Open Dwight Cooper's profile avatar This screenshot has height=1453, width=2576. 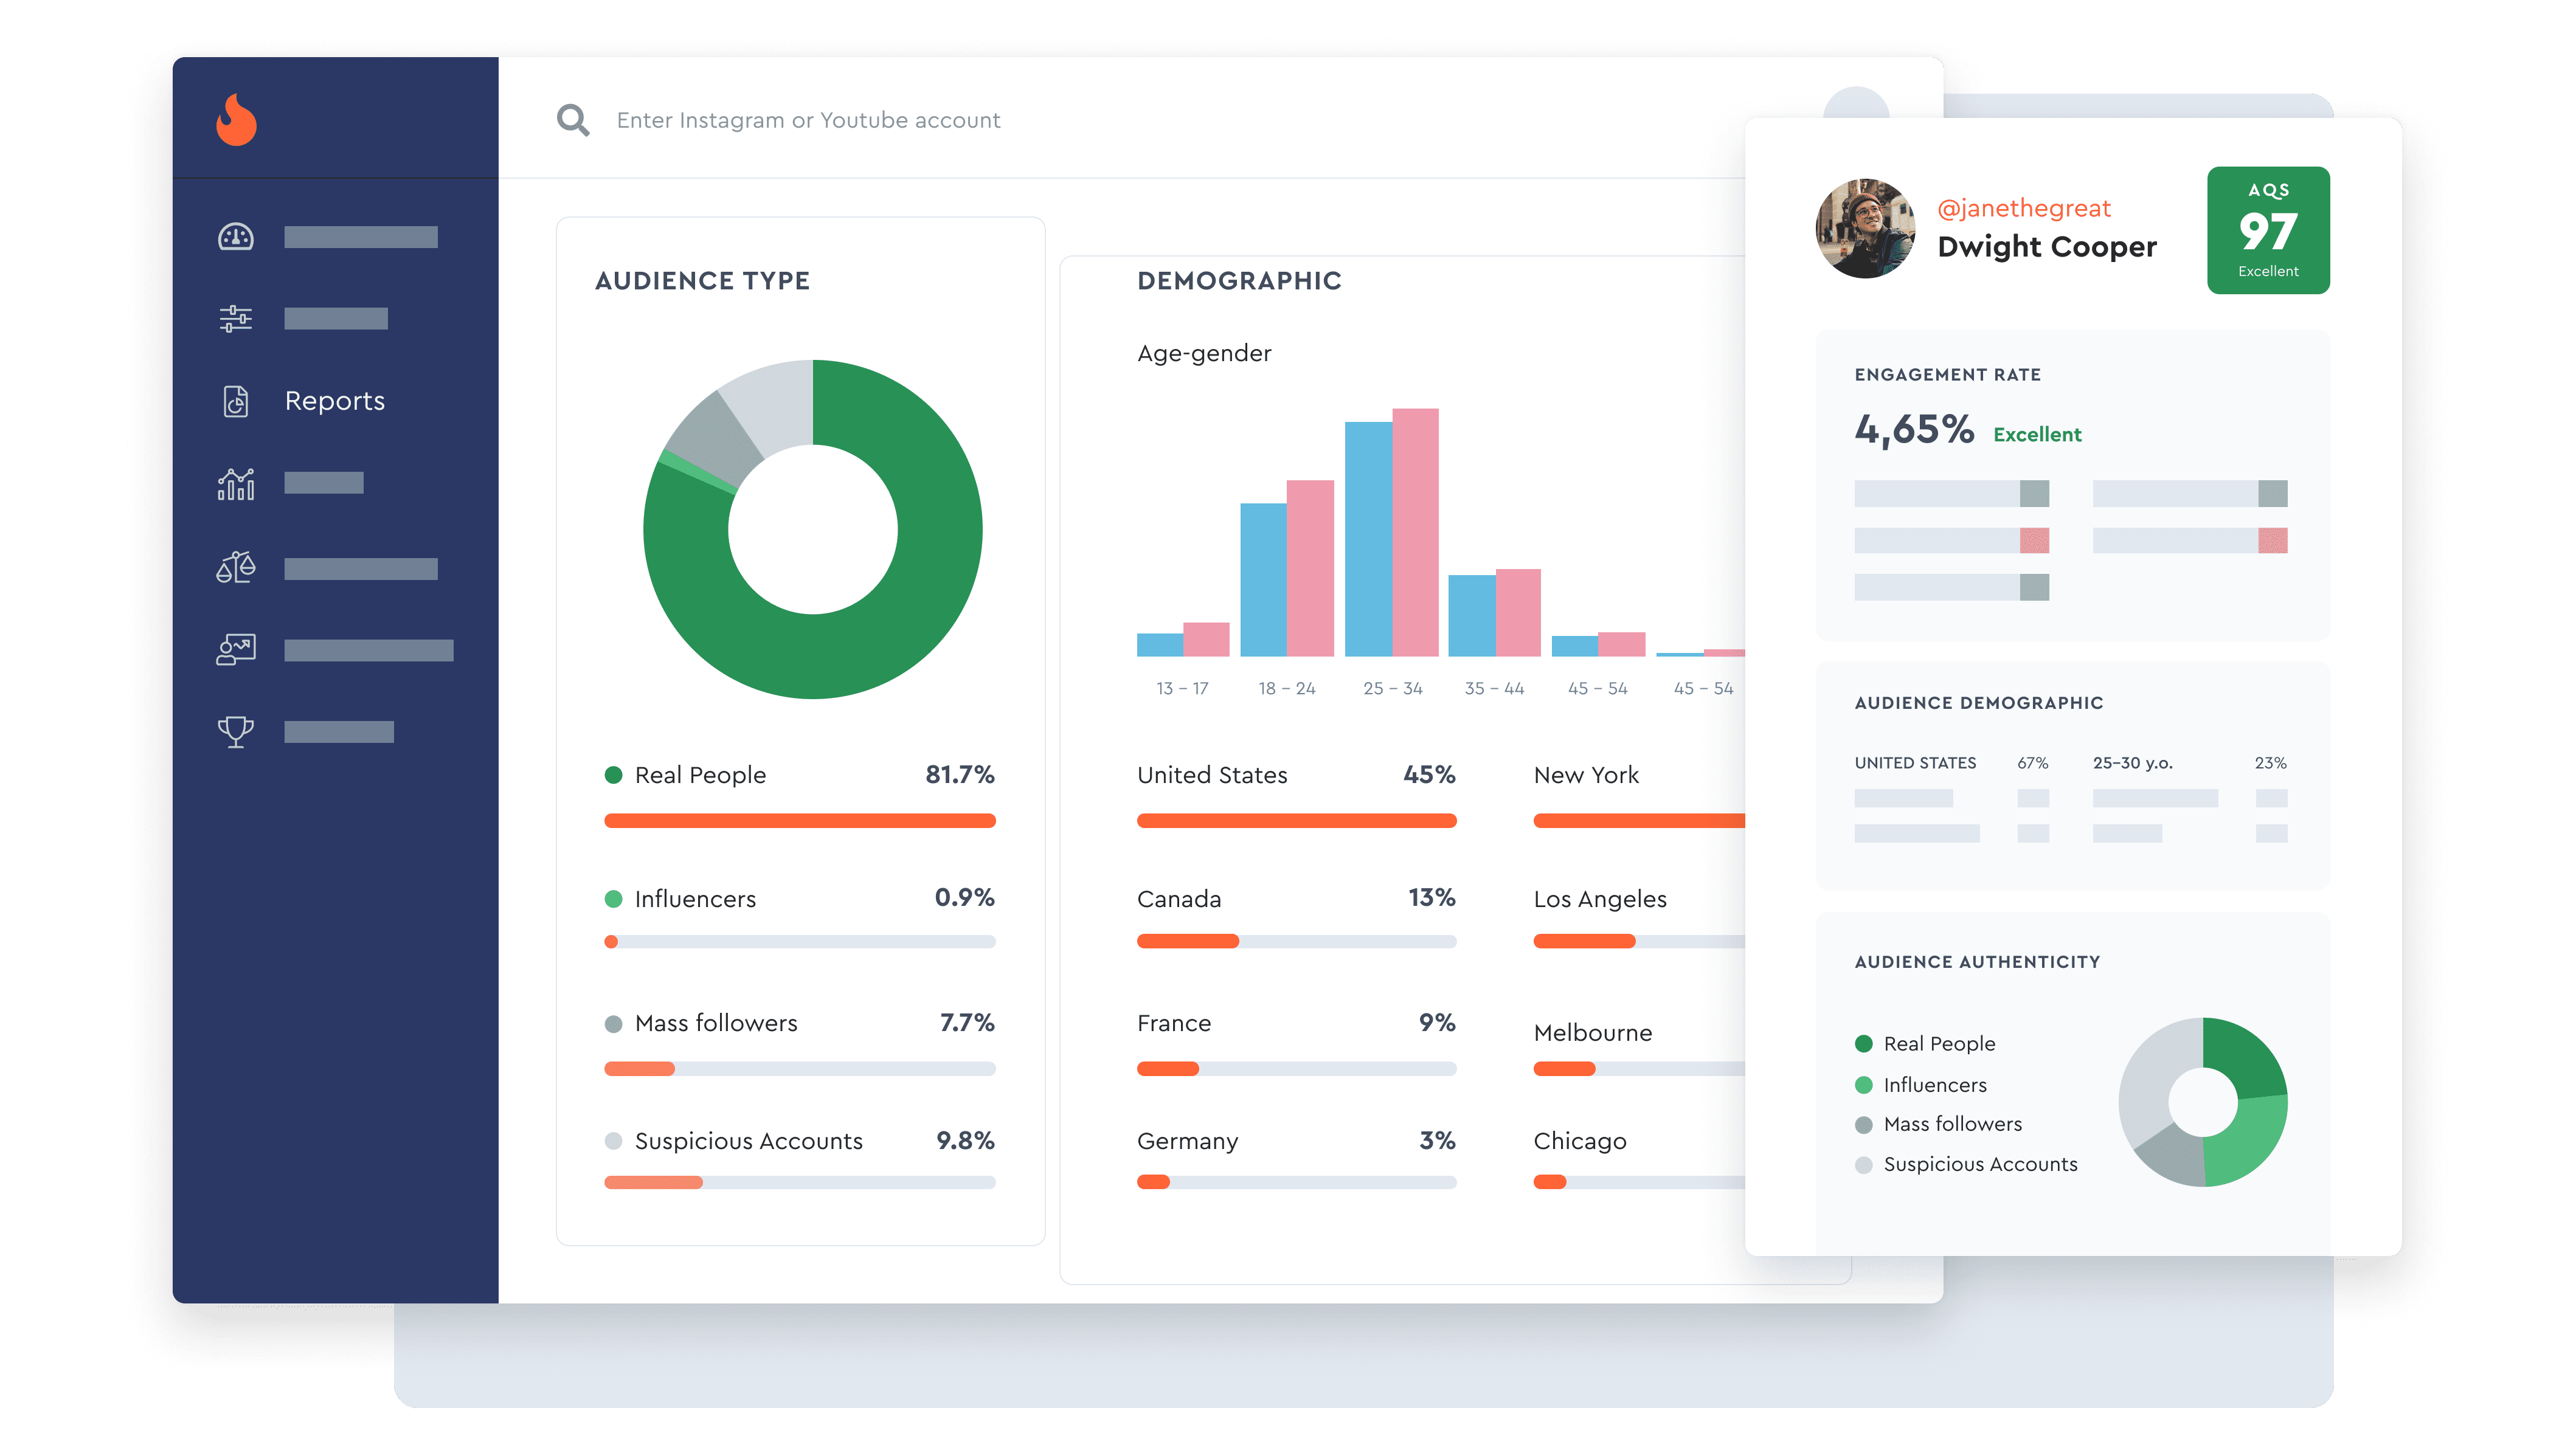pyautogui.click(x=1865, y=228)
